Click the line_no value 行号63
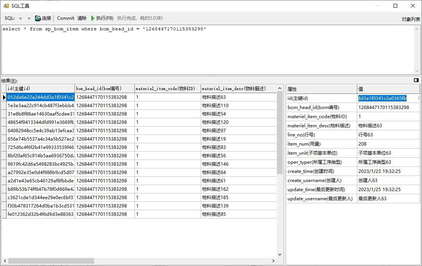 (x=388, y=135)
